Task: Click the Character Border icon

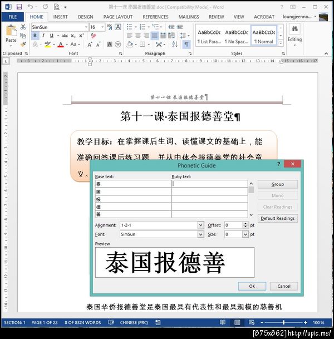Action: [118, 27]
